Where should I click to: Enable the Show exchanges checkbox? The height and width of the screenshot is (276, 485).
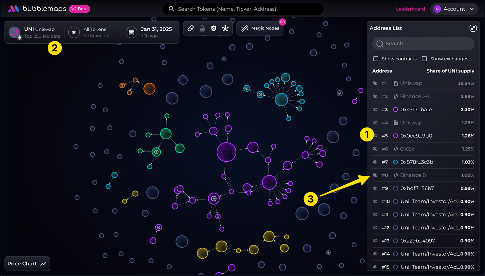point(424,59)
